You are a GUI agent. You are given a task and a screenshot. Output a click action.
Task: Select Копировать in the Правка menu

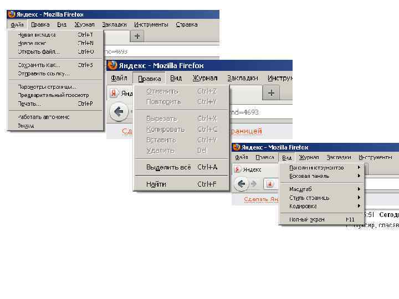coord(181,130)
